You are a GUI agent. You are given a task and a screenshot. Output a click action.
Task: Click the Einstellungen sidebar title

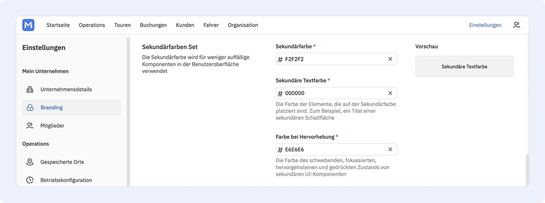(44, 48)
